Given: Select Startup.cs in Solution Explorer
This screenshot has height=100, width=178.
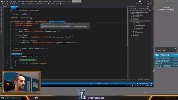Looking at the screenshot, I should (137, 37).
